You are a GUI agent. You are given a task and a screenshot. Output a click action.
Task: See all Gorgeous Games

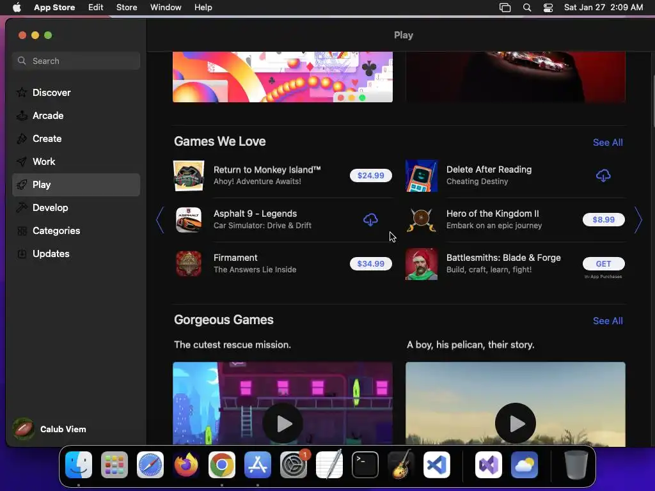pyautogui.click(x=608, y=321)
